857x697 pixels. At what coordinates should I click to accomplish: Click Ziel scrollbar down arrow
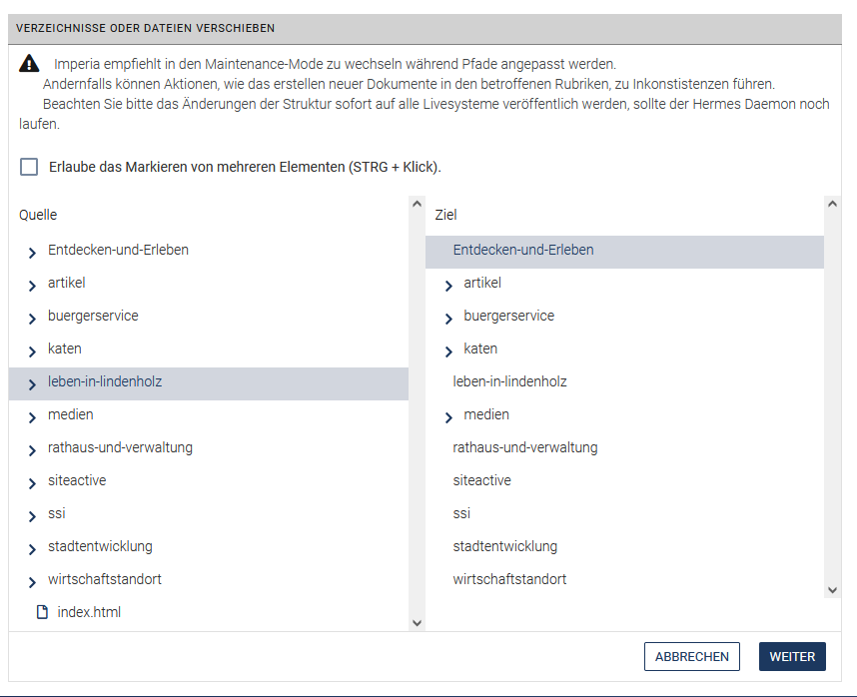click(x=832, y=590)
